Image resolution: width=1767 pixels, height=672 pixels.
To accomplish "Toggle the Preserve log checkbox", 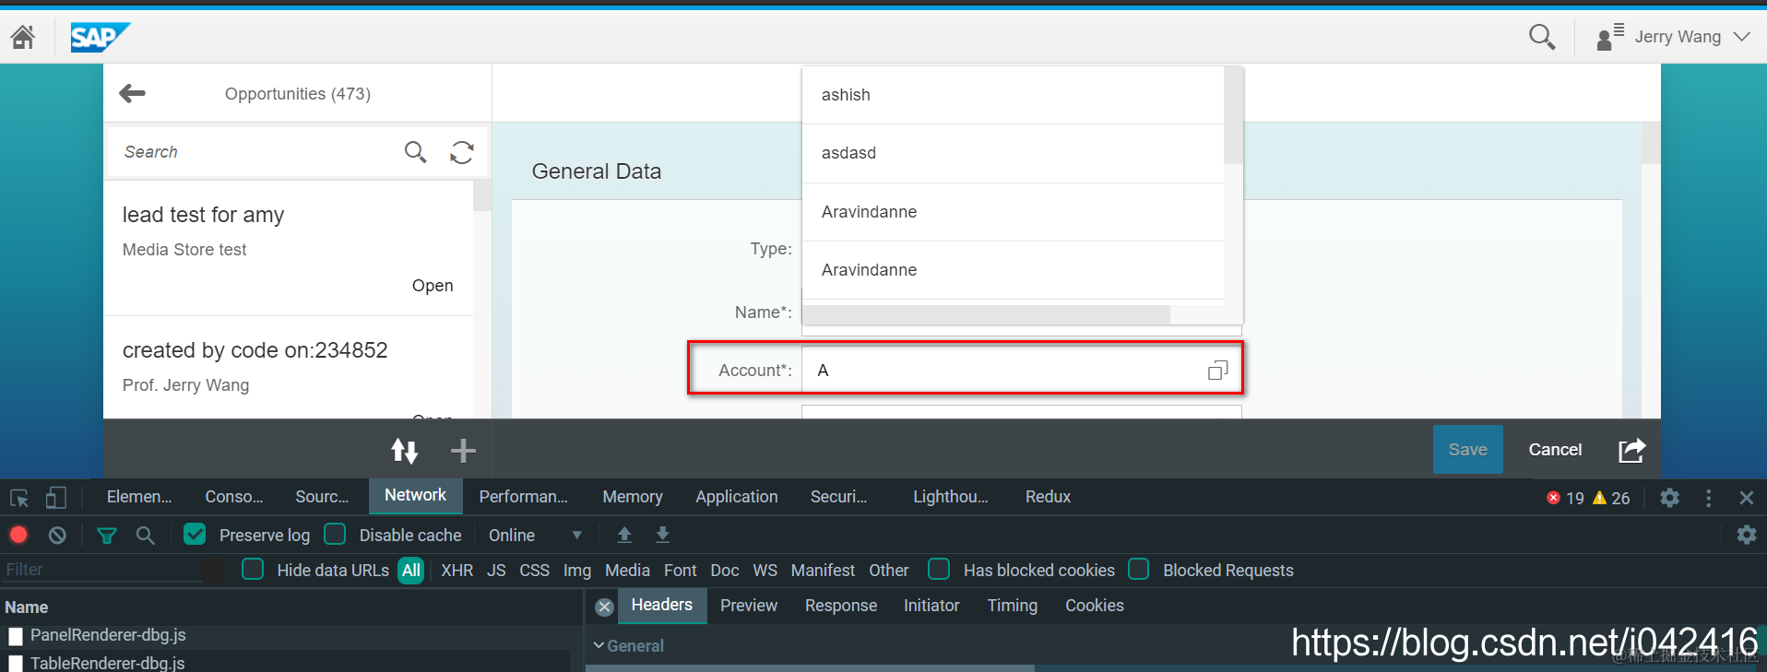I will [195, 534].
